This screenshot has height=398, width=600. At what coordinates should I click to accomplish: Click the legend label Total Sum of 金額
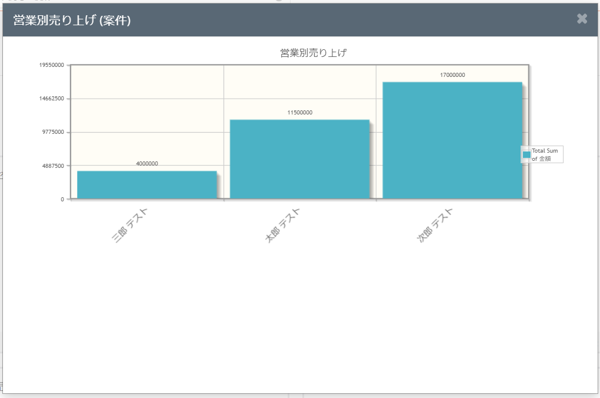tap(545, 155)
